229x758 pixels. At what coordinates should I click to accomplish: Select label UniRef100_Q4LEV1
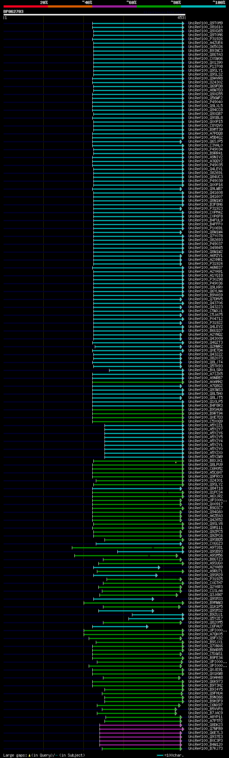(205, 169)
